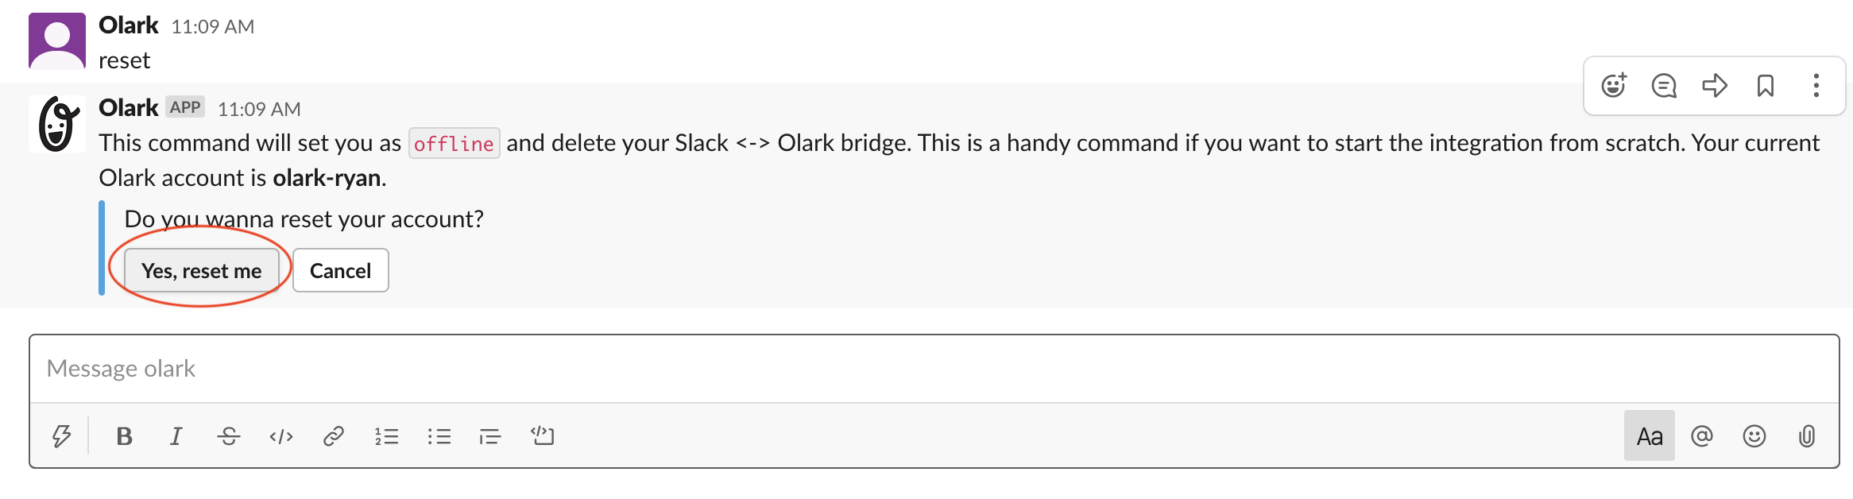Click the Yes, reset me button

202,270
